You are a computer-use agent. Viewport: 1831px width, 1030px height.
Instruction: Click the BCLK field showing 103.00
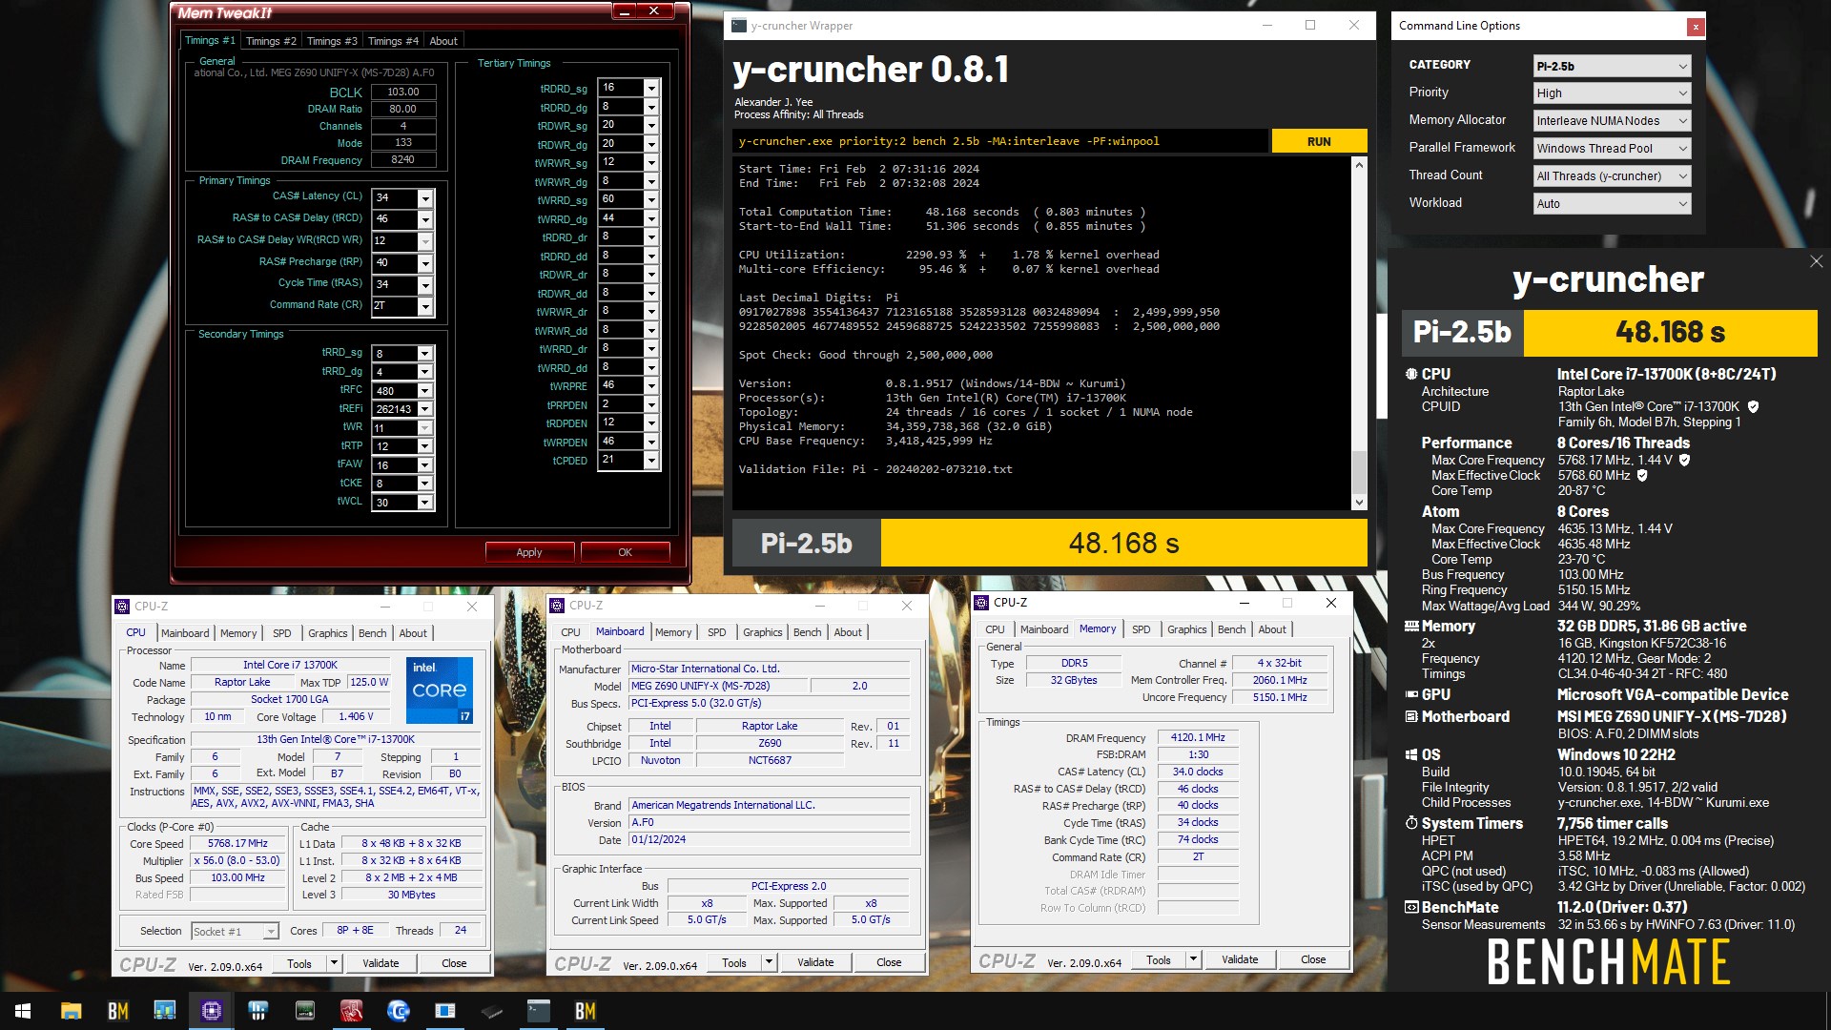403,92
